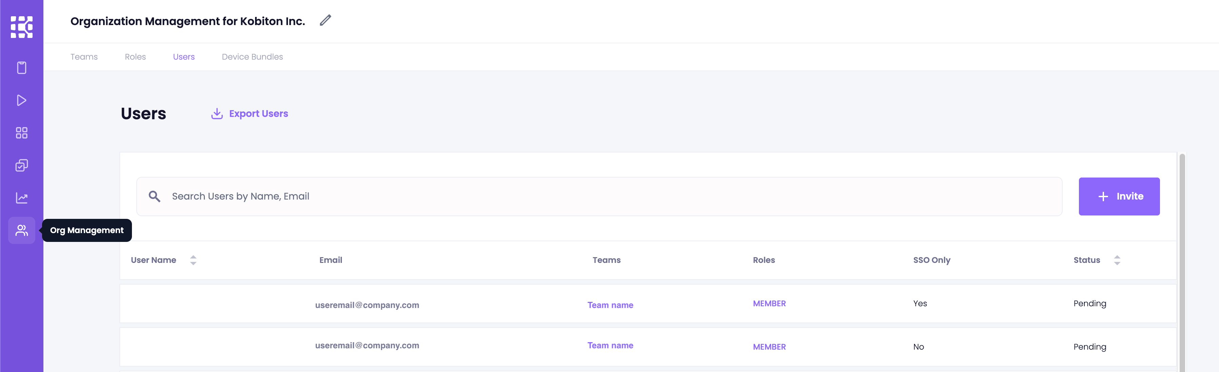Open the Device Bundles tab
This screenshot has width=1219, height=372.
coord(252,57)
